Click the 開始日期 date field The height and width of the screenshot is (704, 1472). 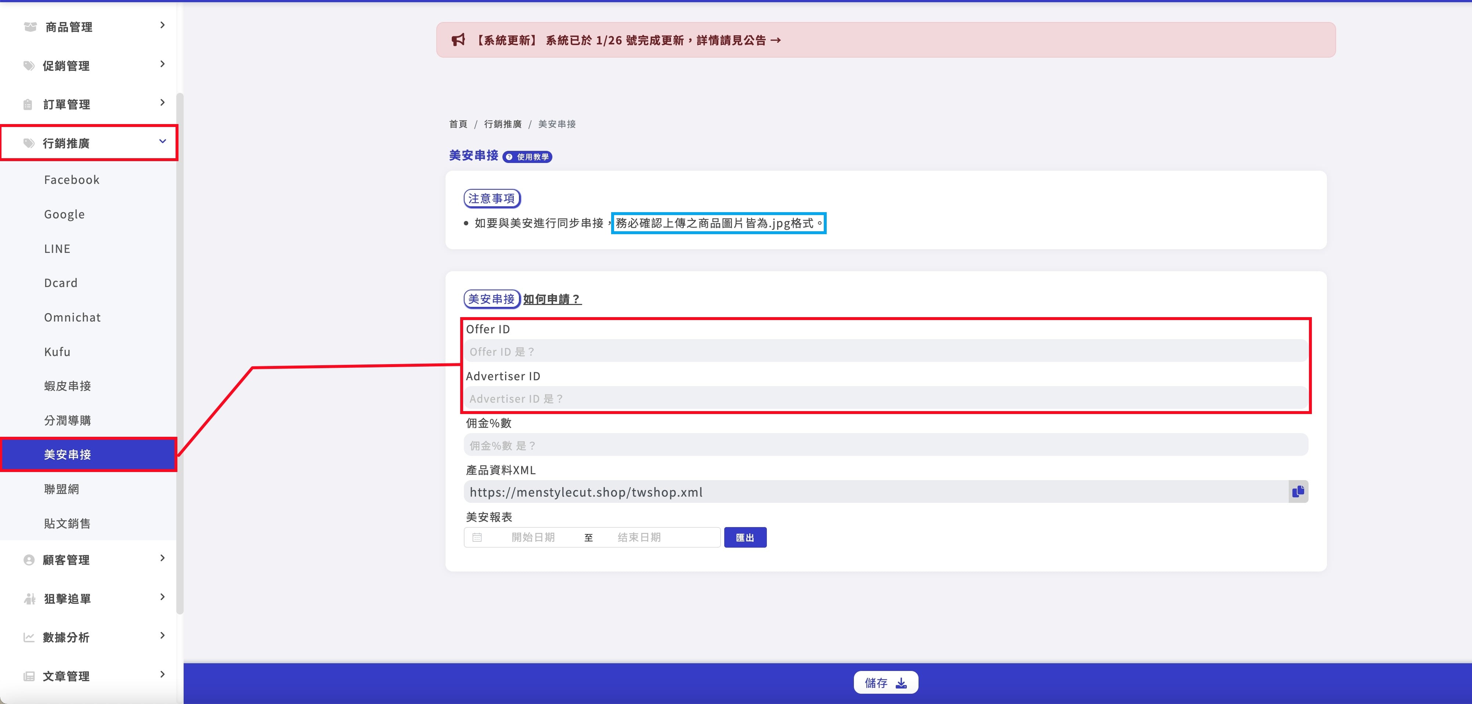pyautogui.click(x=533, y=537)
